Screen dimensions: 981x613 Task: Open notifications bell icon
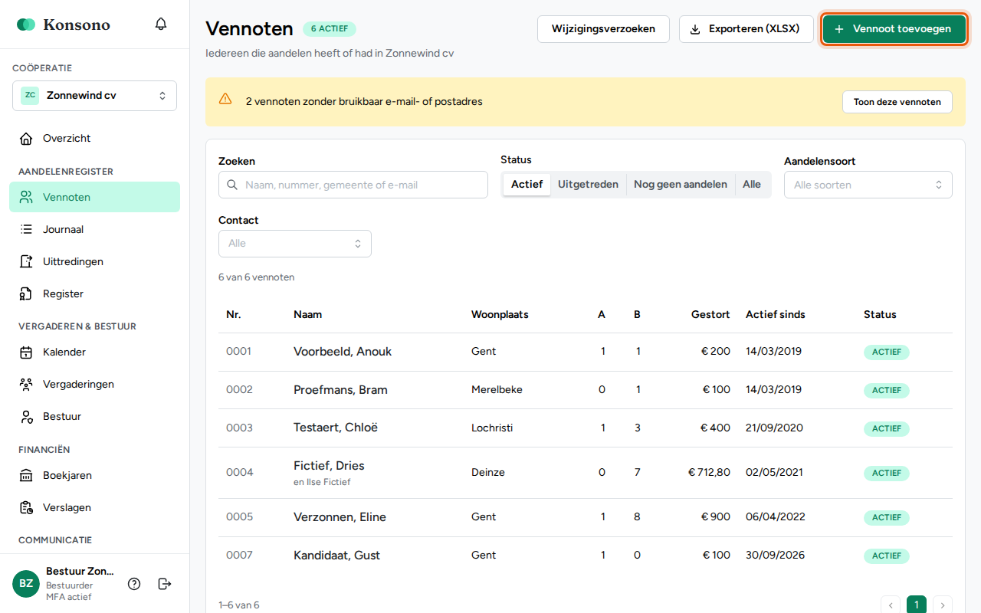(x=161, y=24)
